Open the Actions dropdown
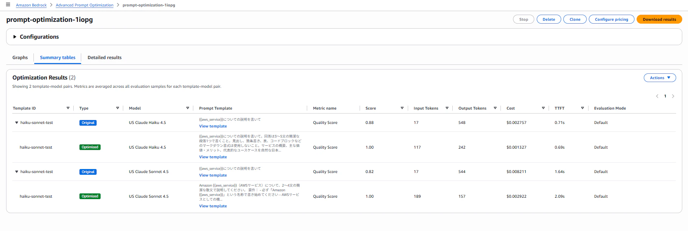 point(660,78)
